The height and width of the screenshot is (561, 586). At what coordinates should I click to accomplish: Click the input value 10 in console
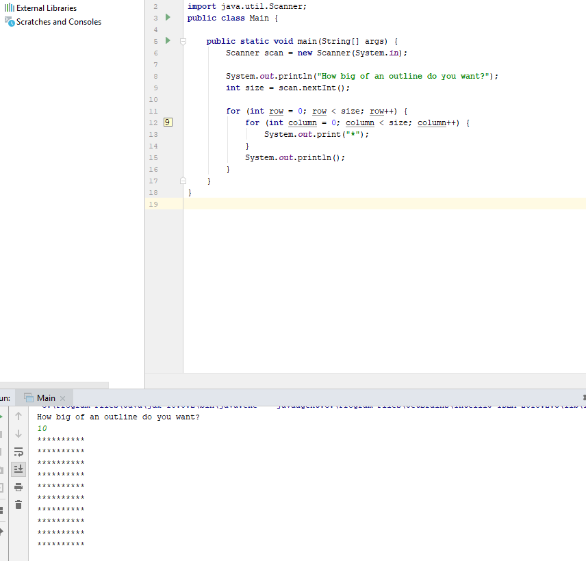42,428
